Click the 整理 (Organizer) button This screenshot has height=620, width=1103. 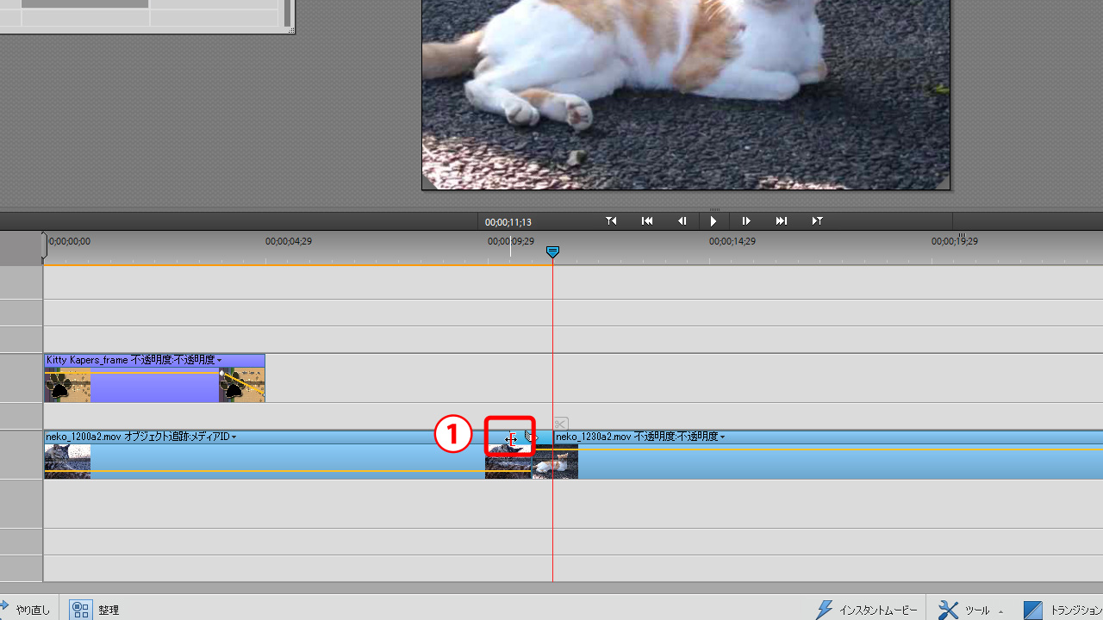tap(95, 610)
